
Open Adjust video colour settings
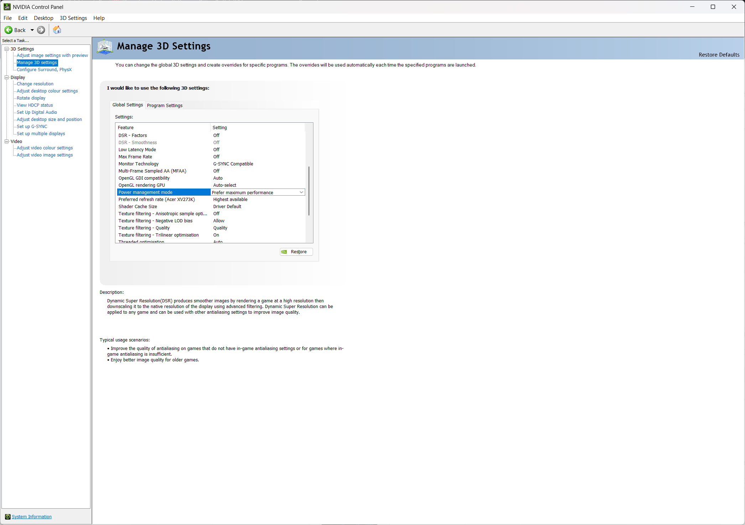tap(45, 148)
